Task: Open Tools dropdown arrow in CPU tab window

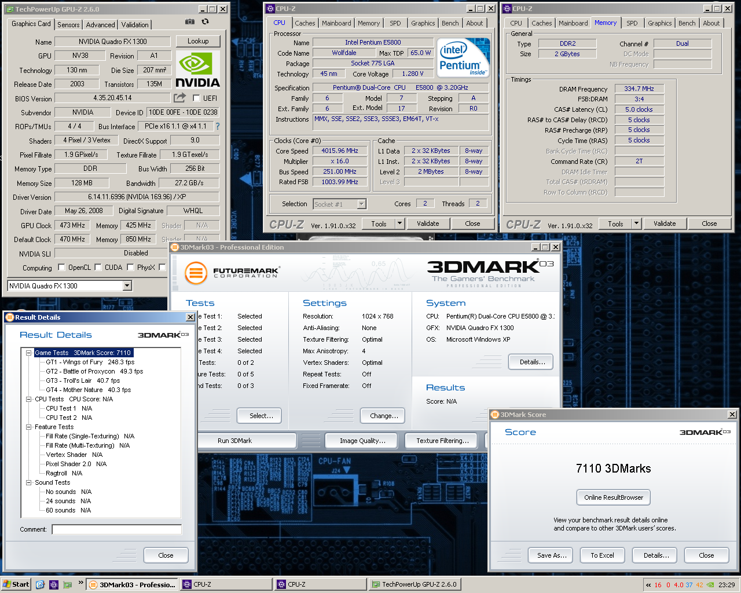Action: coord(399,224)
